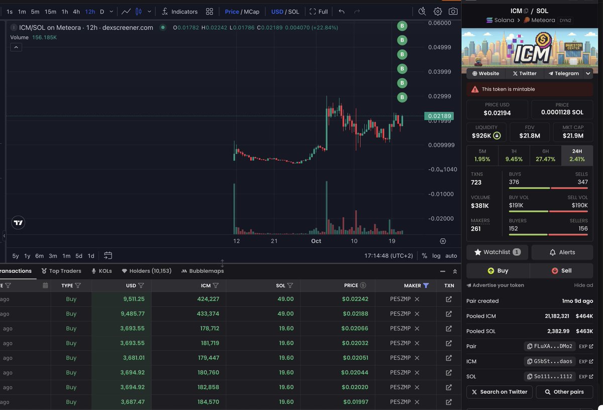
Task: Filter transactions by TYPE column
Action: pos(78,286)
